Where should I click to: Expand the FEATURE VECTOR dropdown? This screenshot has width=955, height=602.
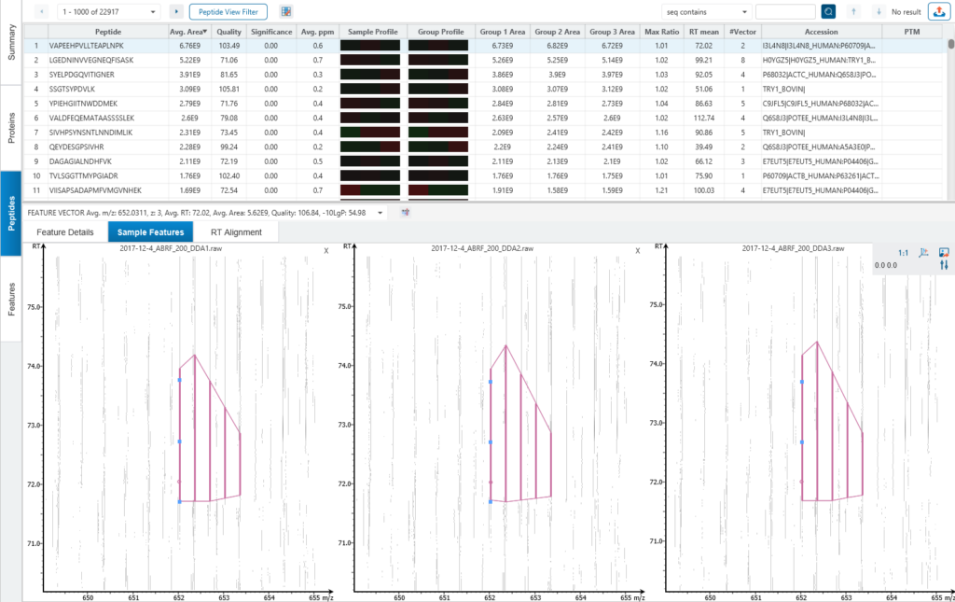click(381, 213)
